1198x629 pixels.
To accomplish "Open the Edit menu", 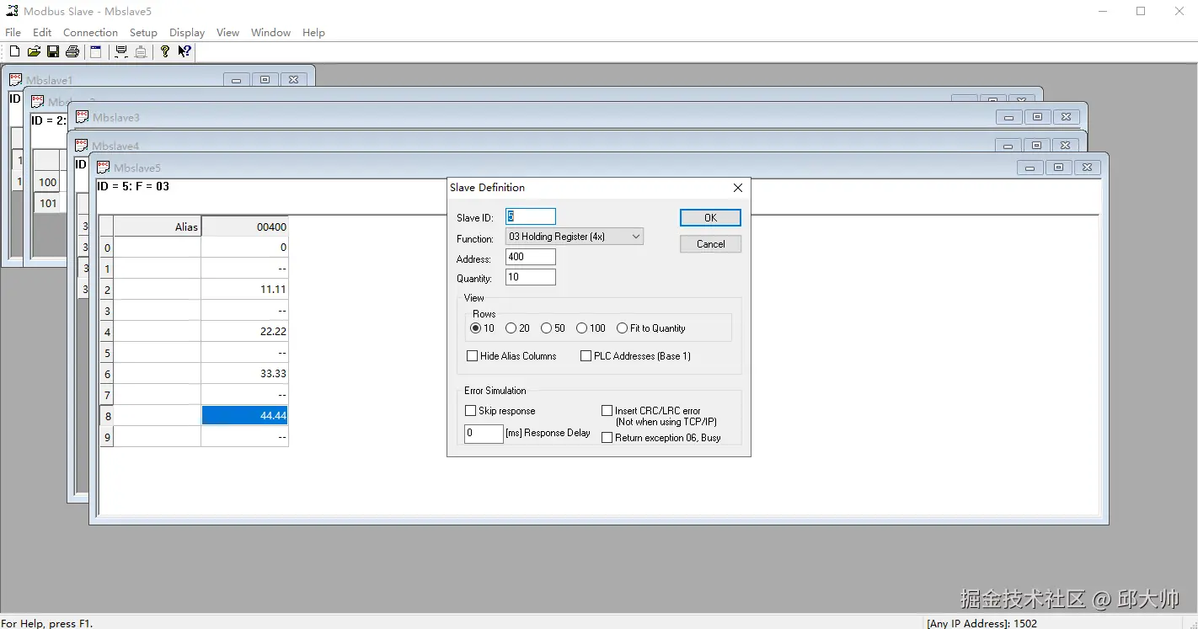I will [42, 33].
